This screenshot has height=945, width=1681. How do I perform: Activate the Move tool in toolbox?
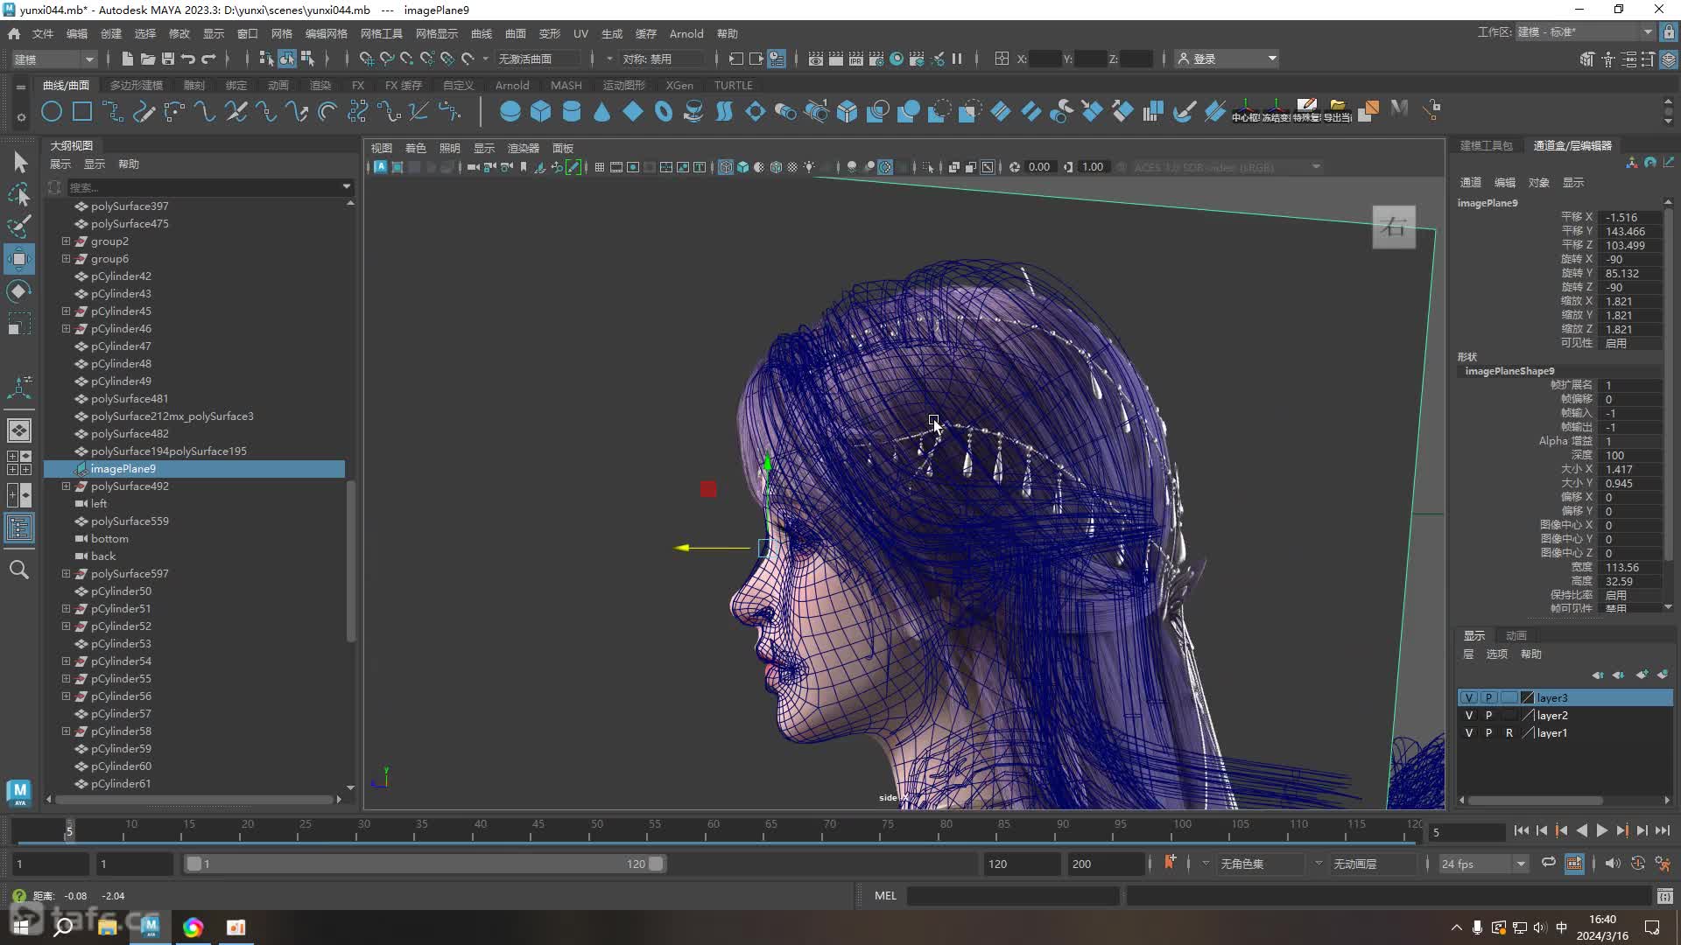19,259
